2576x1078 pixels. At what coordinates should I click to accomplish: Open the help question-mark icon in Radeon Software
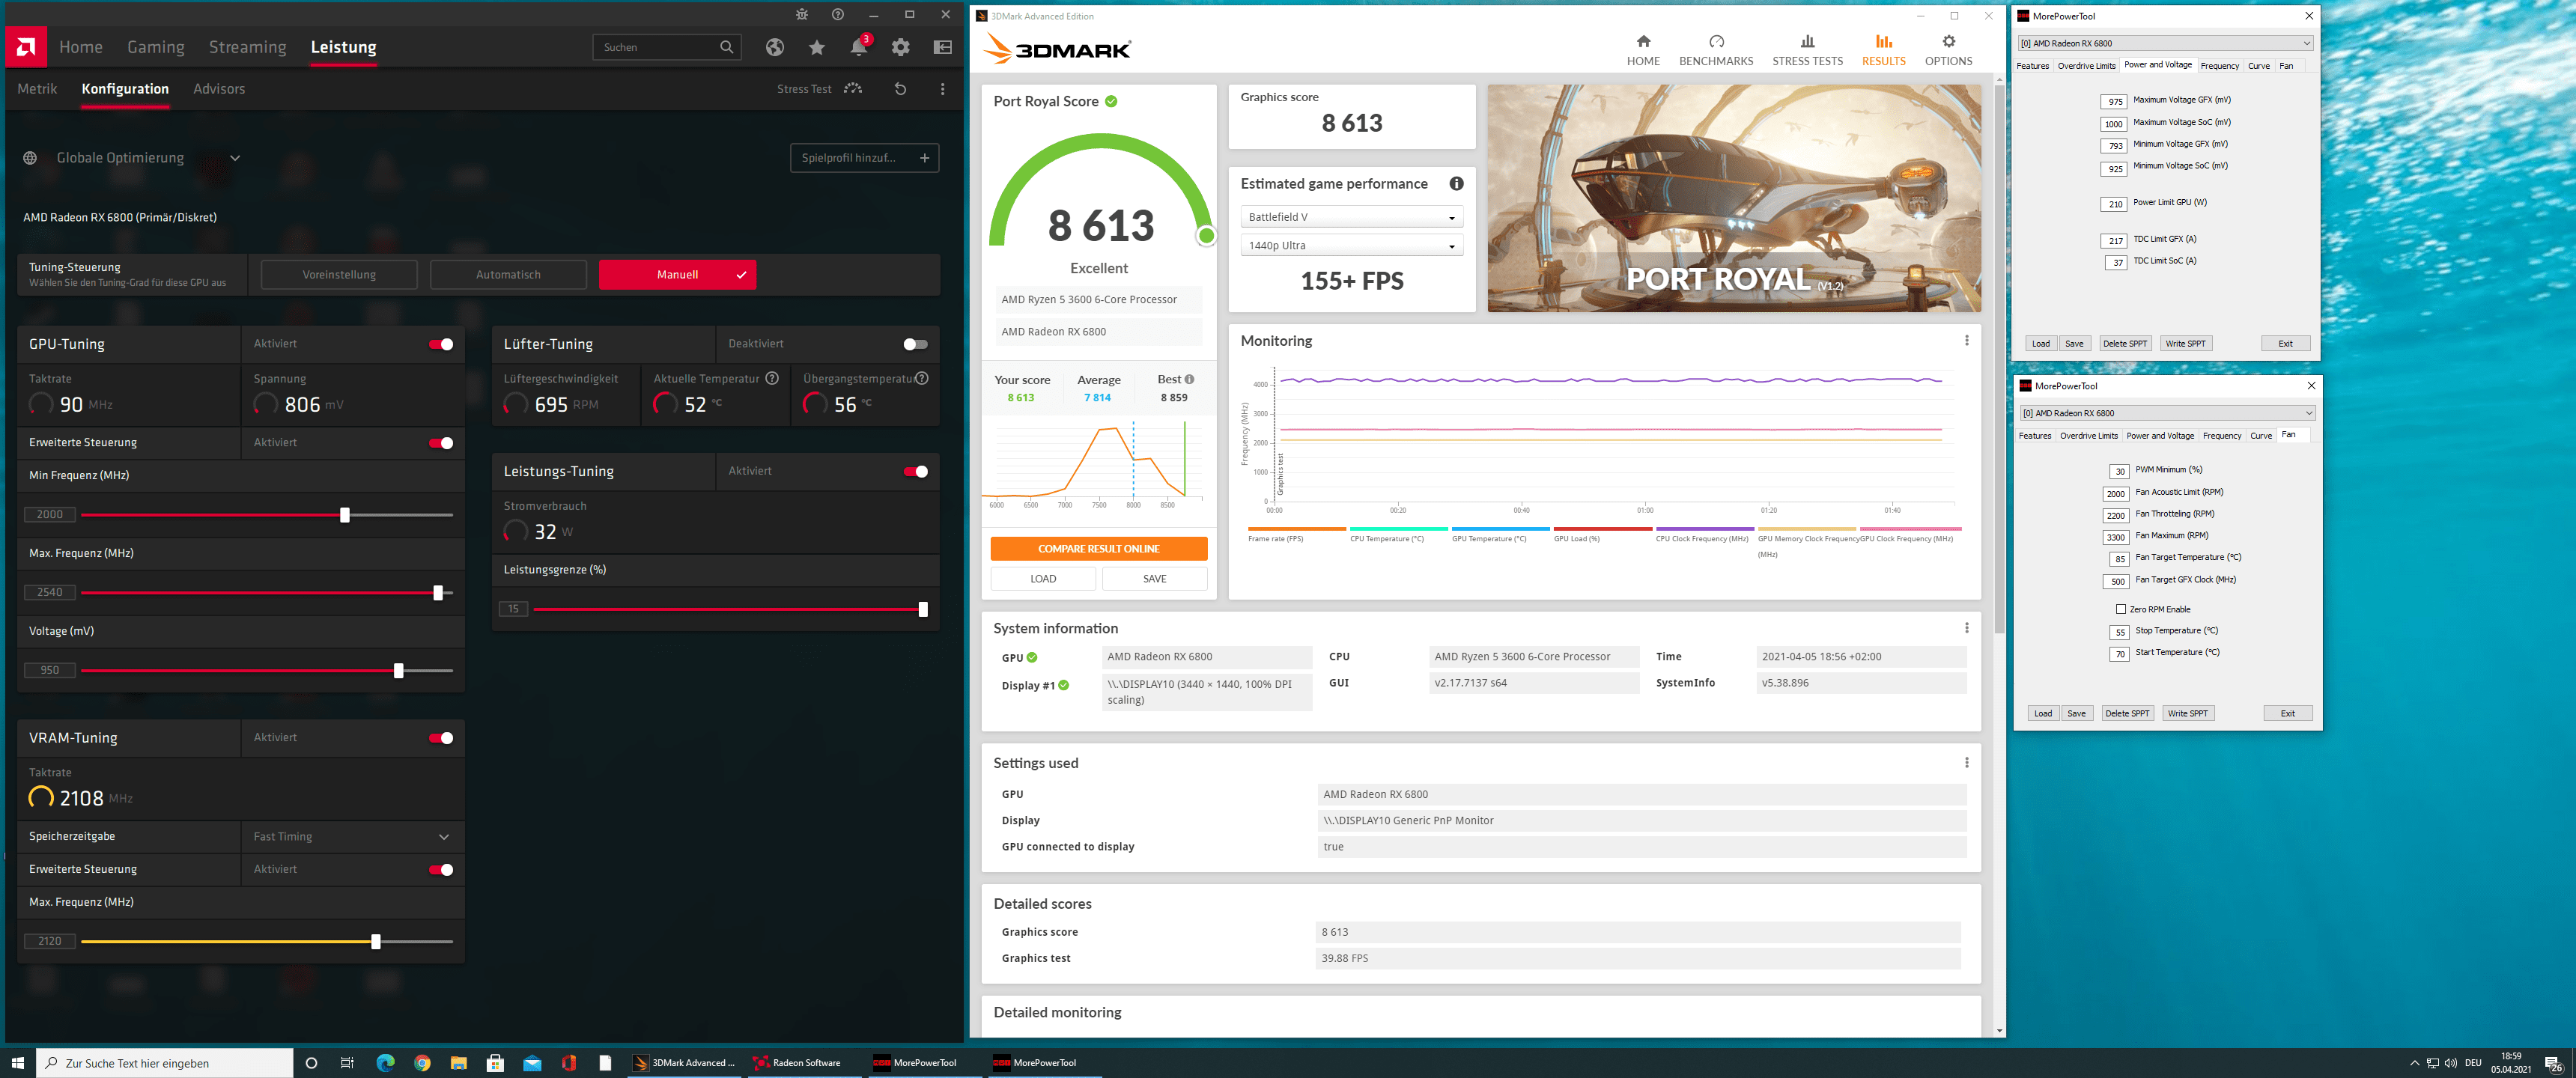click(x=838, y=14)
